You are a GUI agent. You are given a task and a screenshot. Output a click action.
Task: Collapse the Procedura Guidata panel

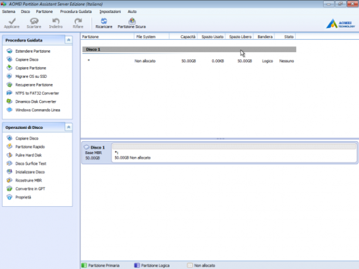pos(69,40)
